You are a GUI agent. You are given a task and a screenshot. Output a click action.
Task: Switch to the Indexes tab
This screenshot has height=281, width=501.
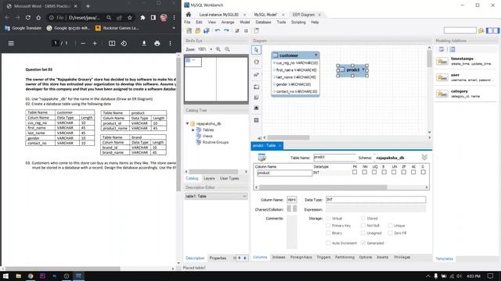(x=279, y=257)
